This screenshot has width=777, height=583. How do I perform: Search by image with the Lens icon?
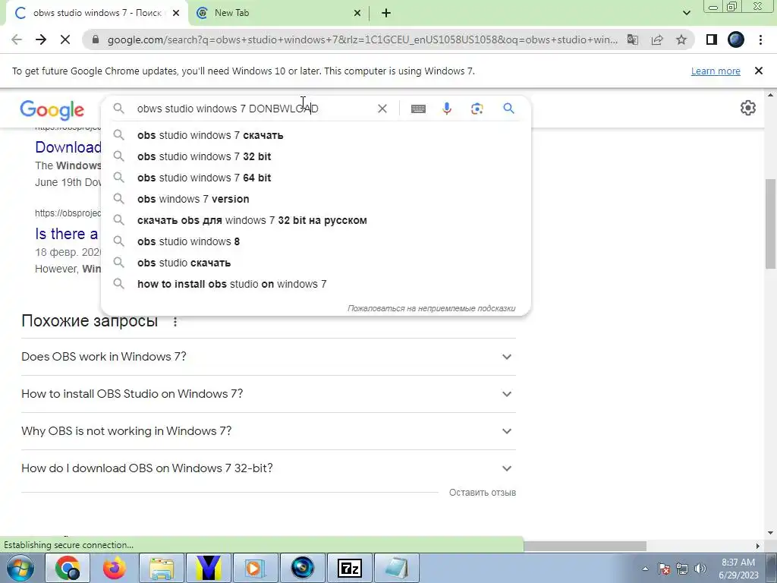tap(477, 109)
